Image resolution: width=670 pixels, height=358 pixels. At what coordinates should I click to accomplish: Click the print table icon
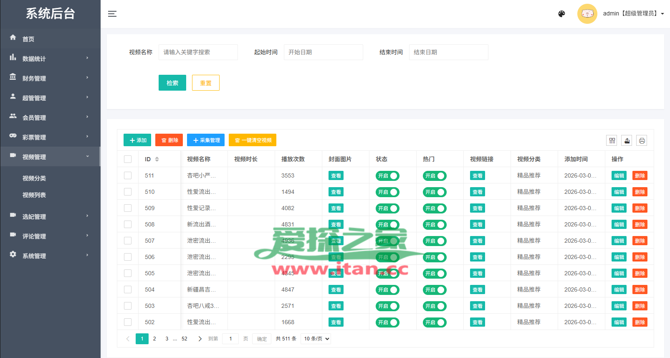coord(642,141)
